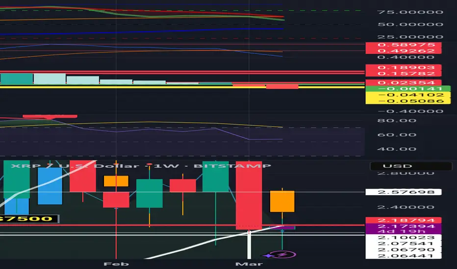
Task: Click the green -0.00141 histogram value
Action: pyautogui.click(x=408, y=89)
